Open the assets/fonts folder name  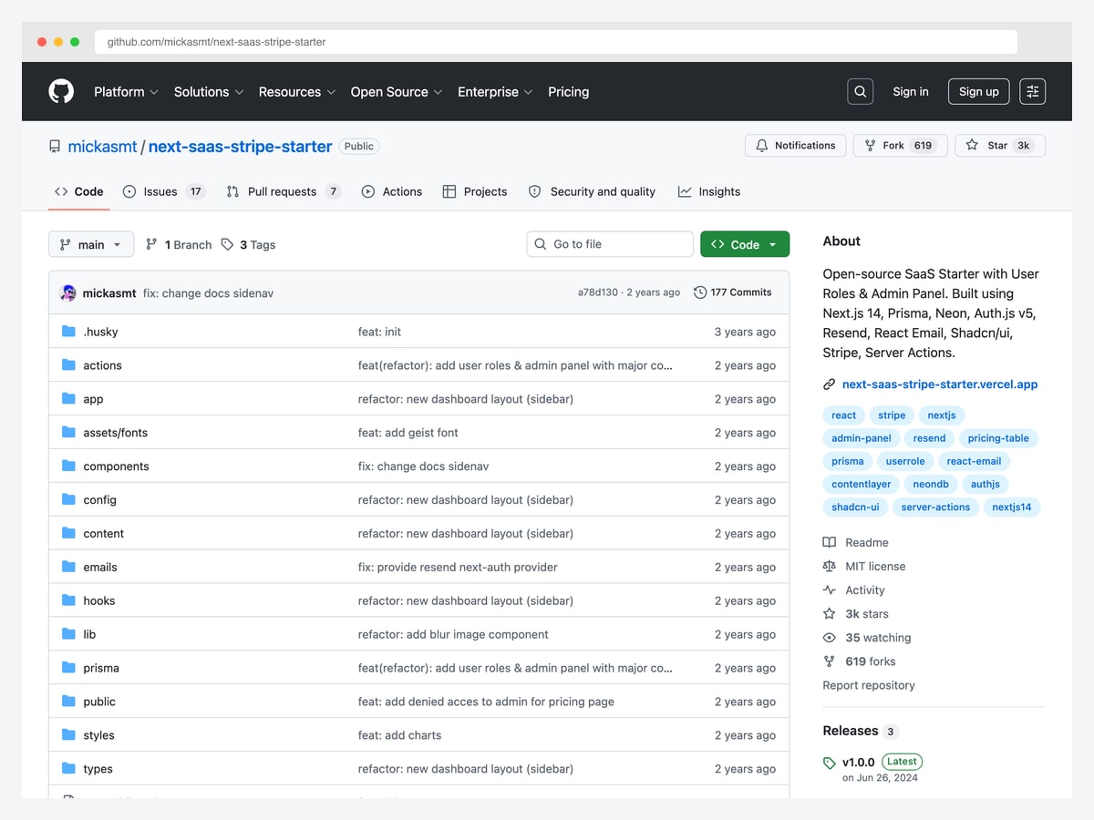coord(116,433)
